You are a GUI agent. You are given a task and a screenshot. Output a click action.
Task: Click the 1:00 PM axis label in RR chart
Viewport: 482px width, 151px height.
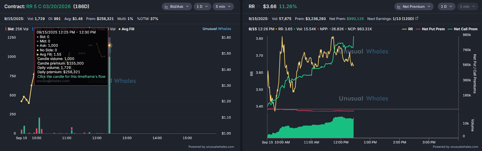point(370,142)
